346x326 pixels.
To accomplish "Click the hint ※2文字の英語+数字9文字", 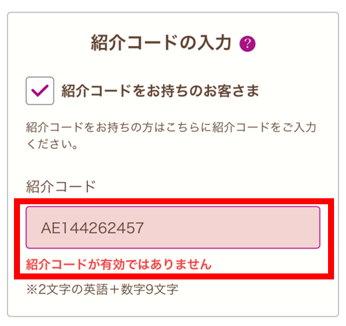I will [102, 289].
